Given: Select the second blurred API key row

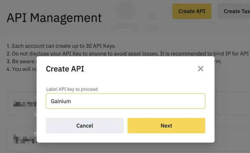Looking at the screenshot, I should (x=22, y=139).
